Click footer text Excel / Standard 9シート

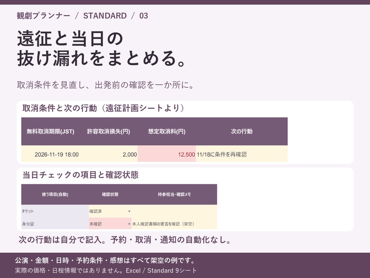coord(161,270)
